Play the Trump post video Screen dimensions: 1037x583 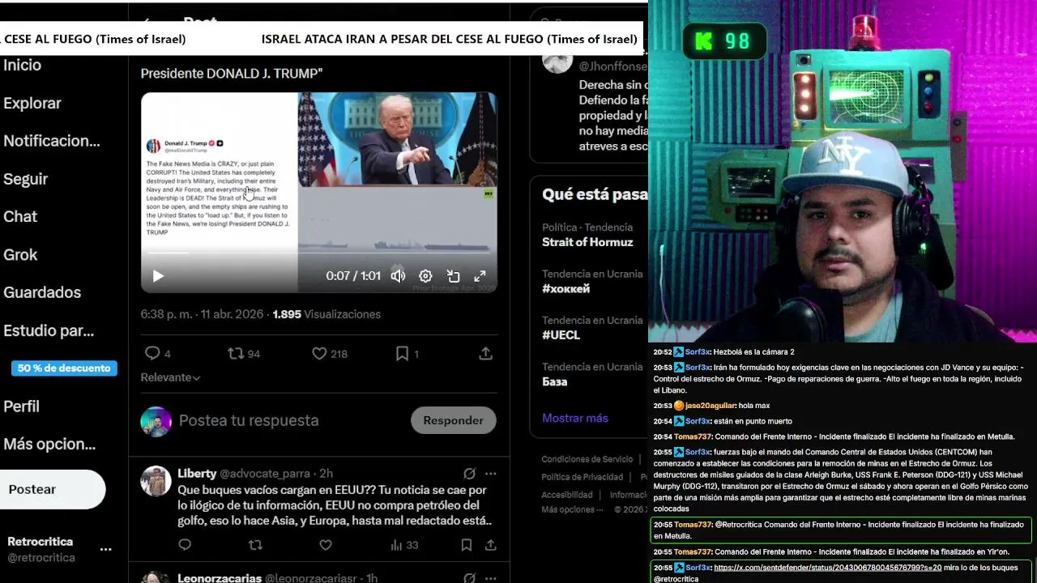[x=158, y=276]
